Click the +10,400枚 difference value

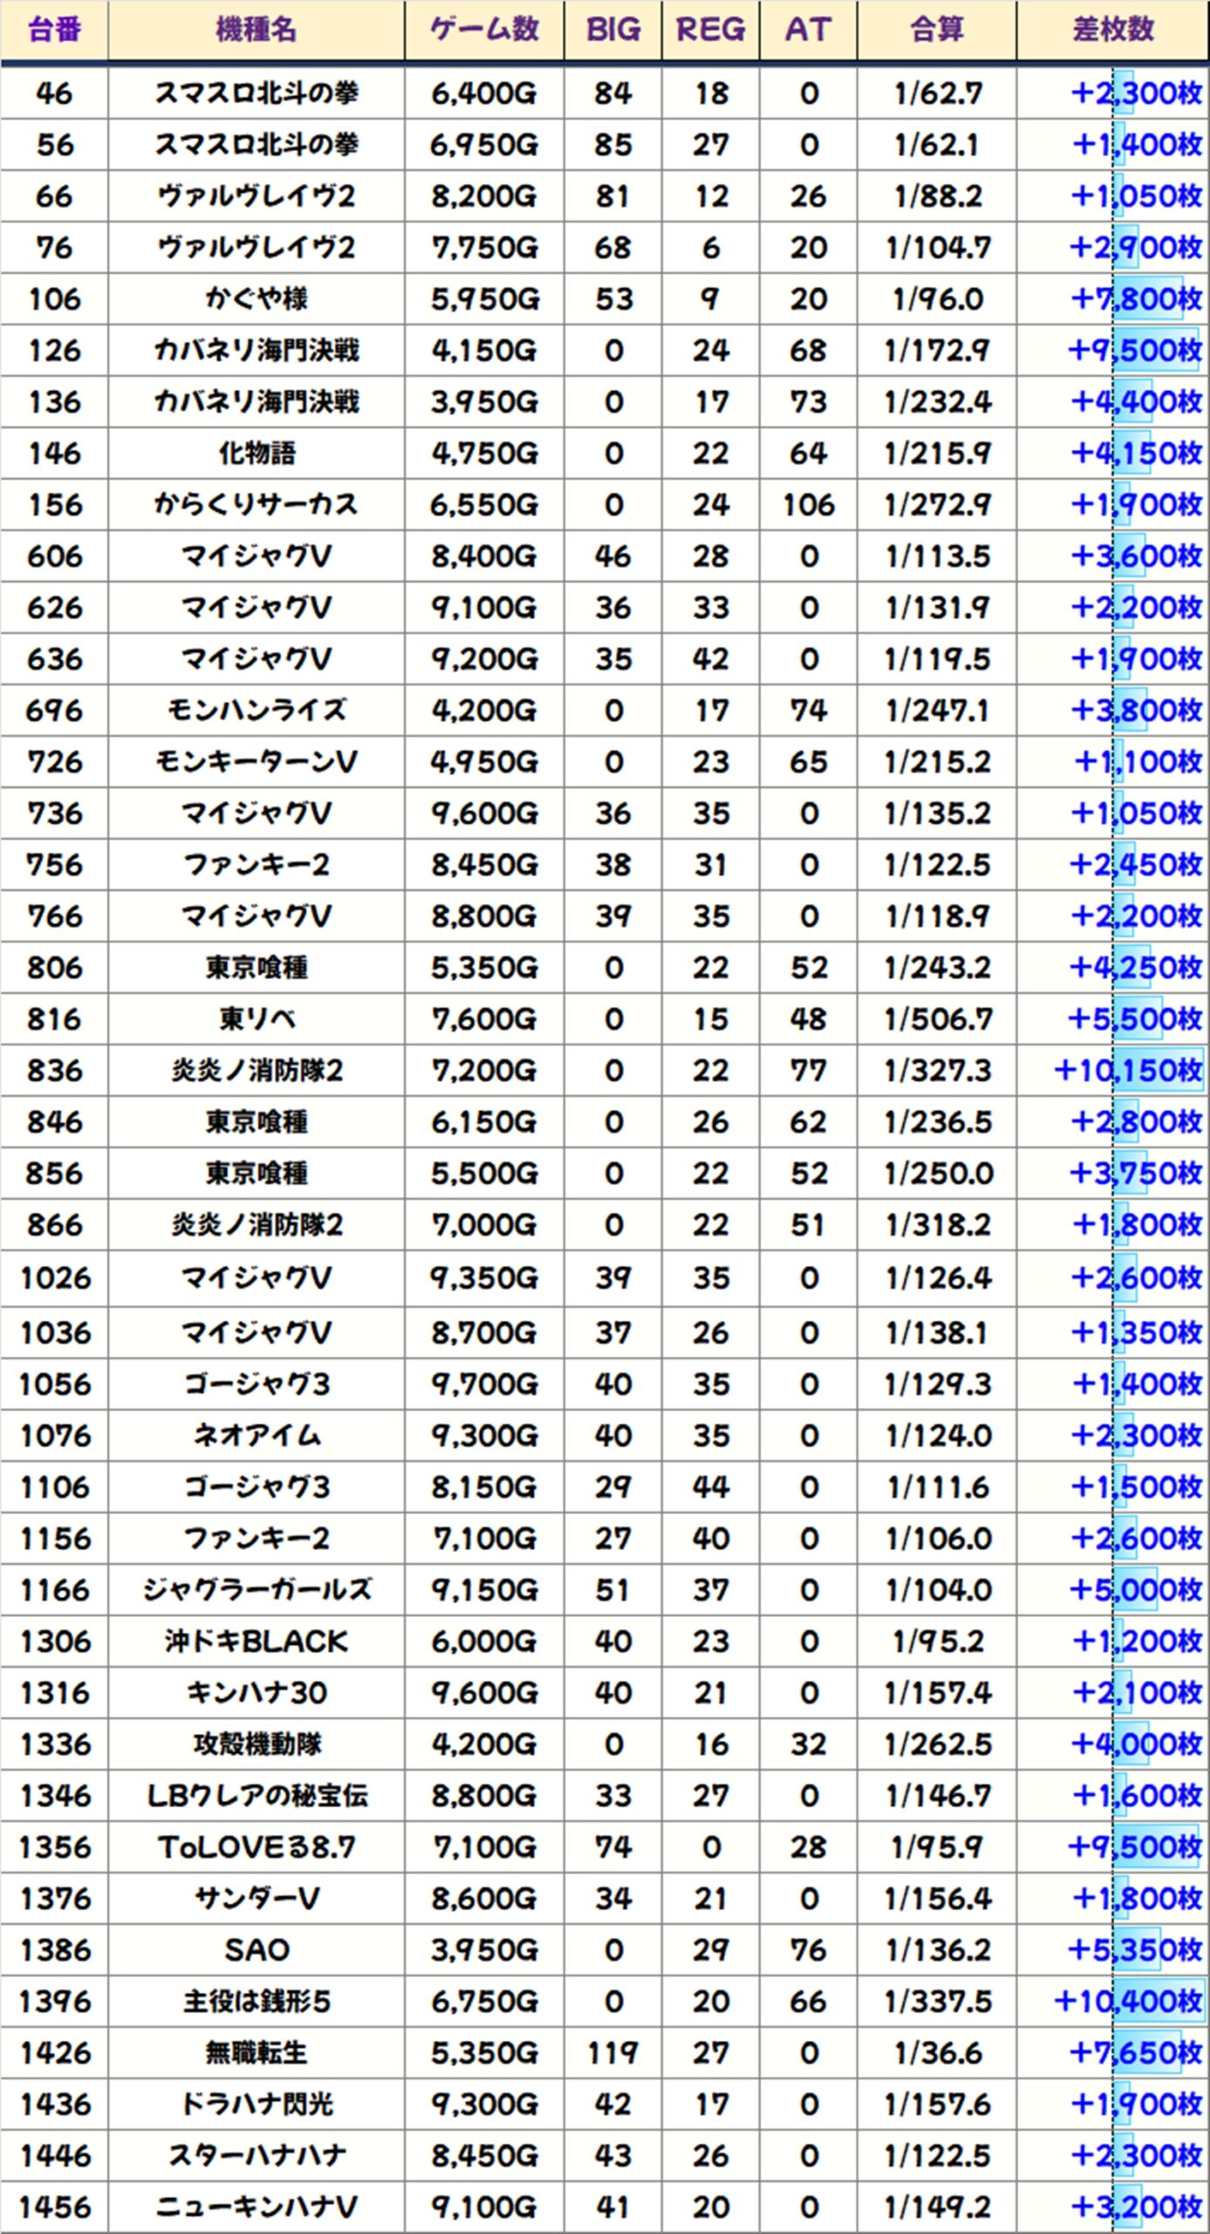pos(1127,2001)
